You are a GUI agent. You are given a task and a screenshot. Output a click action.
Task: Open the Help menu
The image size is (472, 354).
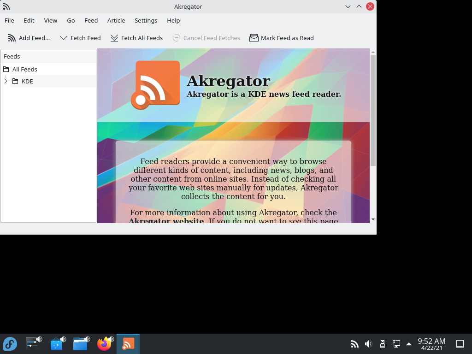pos(173,20)
